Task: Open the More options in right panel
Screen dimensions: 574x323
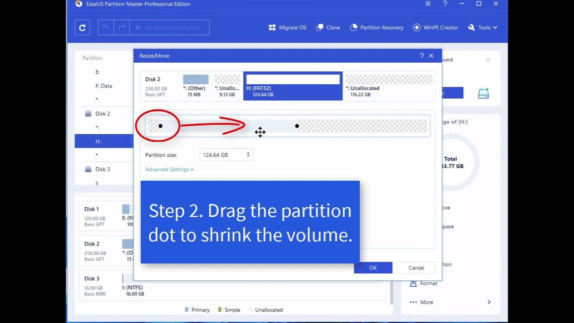Action: (426, 302)
